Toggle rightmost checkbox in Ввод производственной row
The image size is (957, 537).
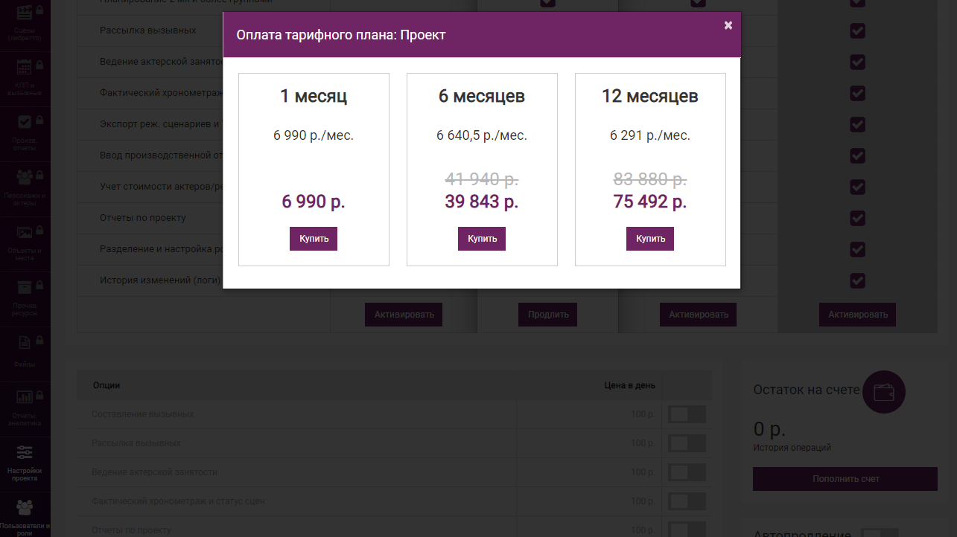(857, 155)
